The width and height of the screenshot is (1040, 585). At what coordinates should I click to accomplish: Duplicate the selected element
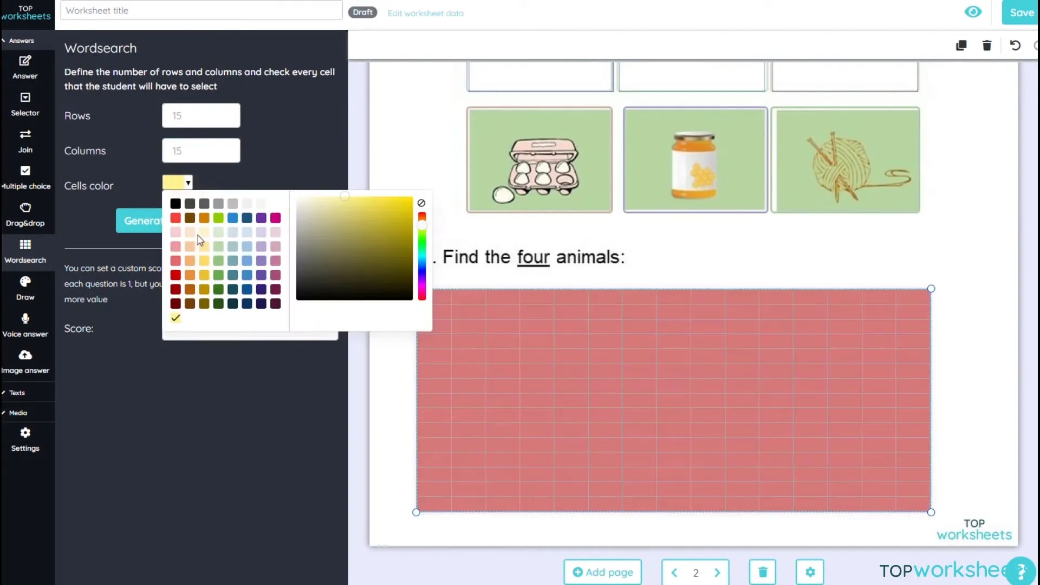(x=961, y=45)
